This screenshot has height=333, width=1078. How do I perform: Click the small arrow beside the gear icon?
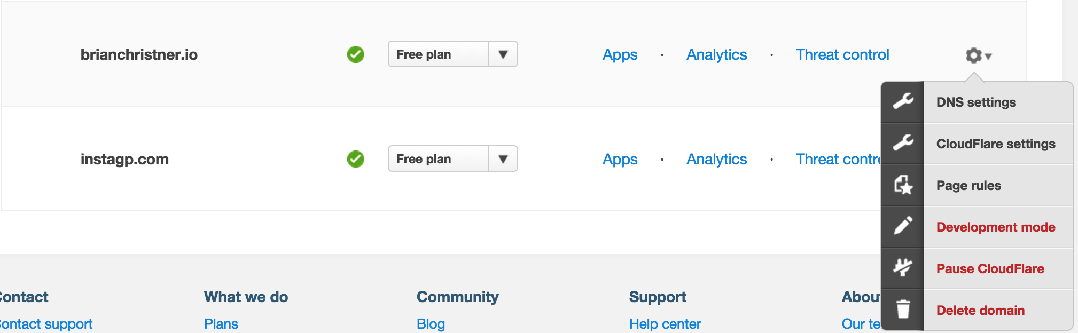pyautogui.click(x=989, y=56)
